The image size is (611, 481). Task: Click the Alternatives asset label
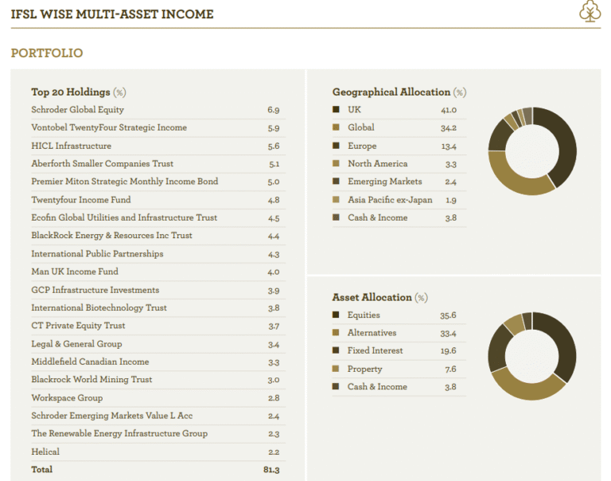(x=372, y=333)
